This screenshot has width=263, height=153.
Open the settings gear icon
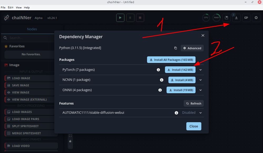pos(256,18)
